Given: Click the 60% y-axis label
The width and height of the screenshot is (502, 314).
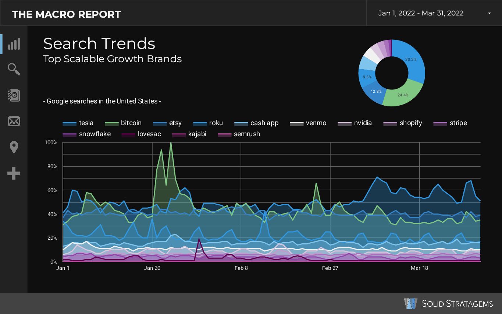Looking at the screenshot, I should [x=53, y=190].
